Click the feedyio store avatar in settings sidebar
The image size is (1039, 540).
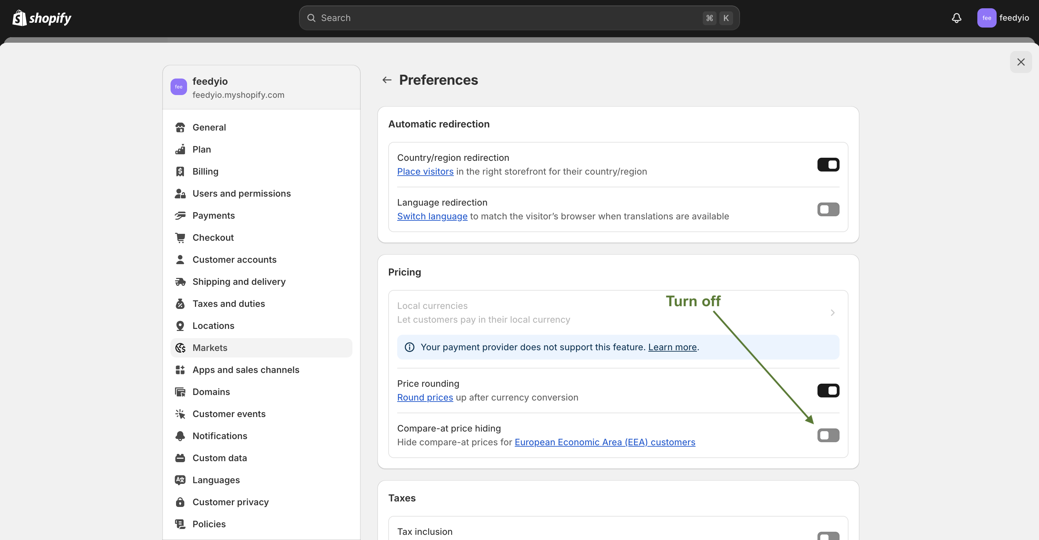coord(179,87)
